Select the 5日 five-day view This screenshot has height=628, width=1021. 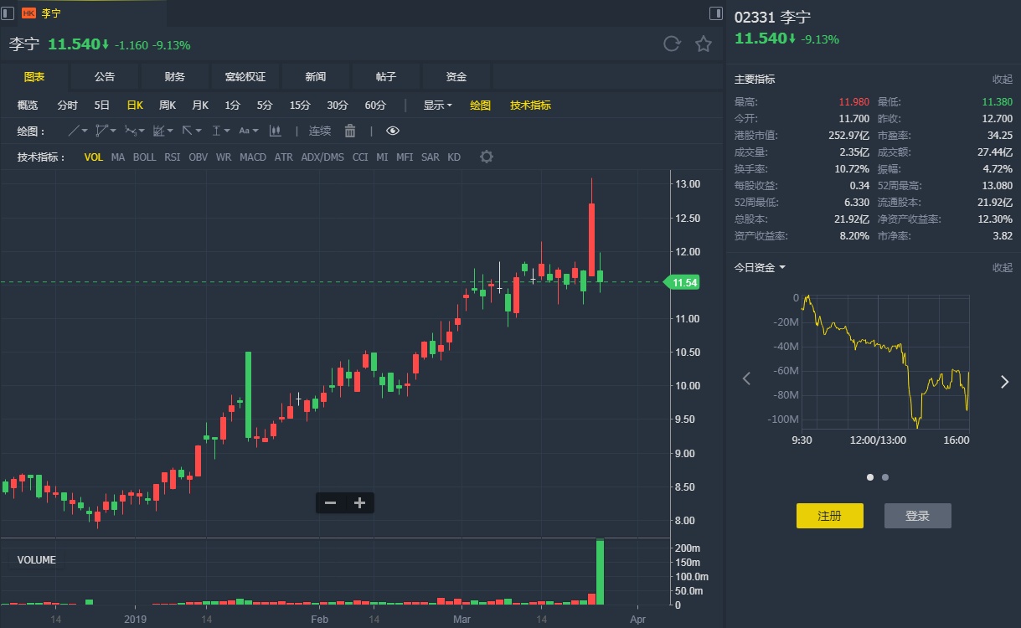(x=101, y=106)
